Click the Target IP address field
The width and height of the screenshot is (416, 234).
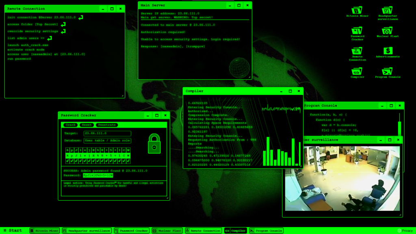pyautogui.click(x=107, y=134)
